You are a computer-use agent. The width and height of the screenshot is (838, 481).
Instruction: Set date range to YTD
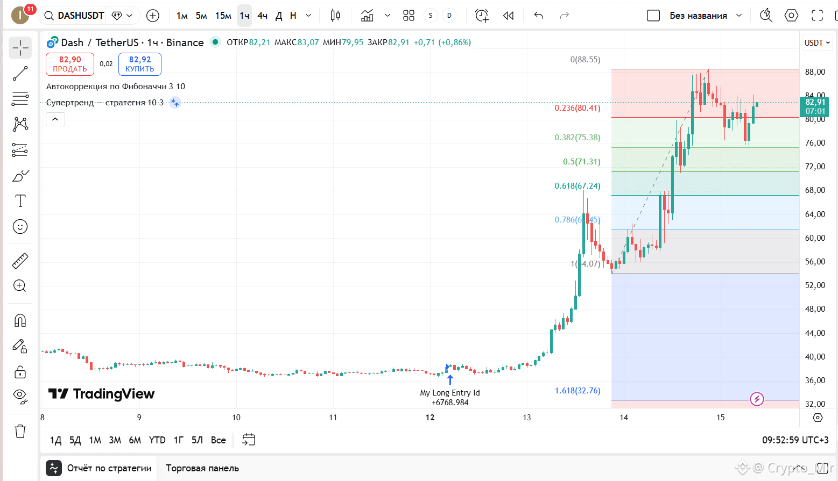157,440
